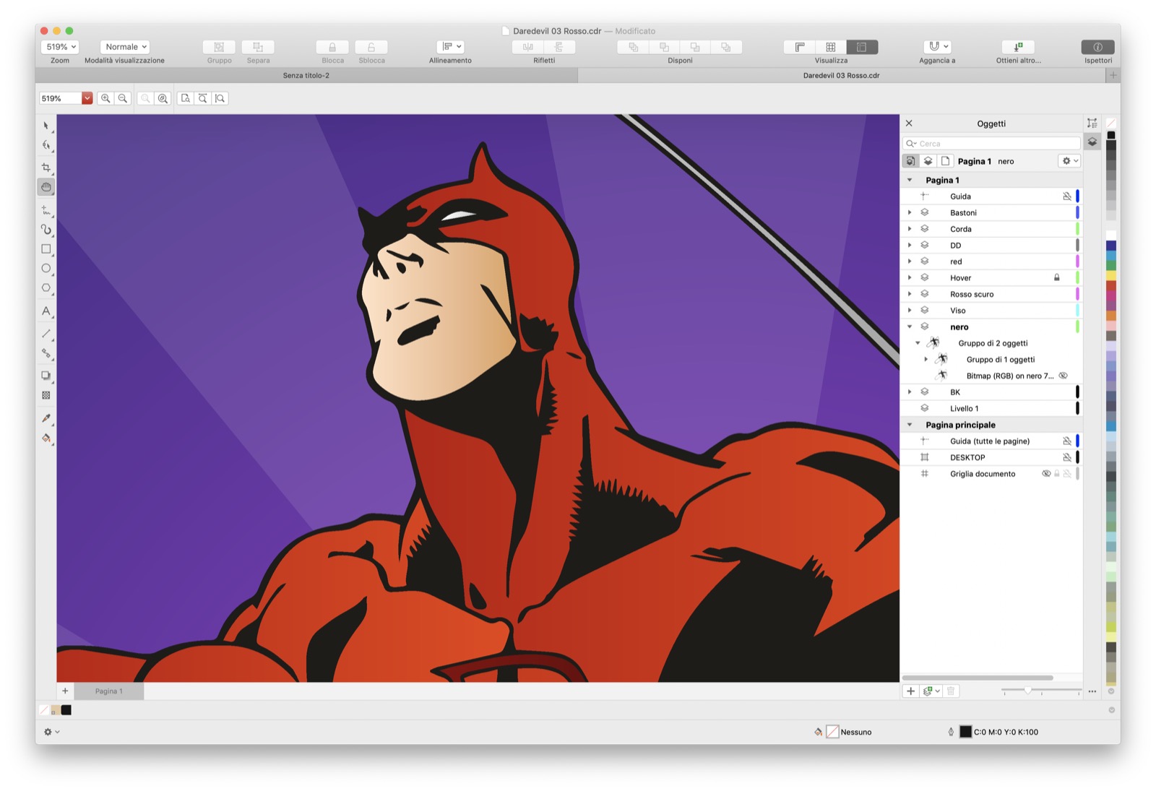Select the Color eyedropper tool

click(x=46, y=418)
